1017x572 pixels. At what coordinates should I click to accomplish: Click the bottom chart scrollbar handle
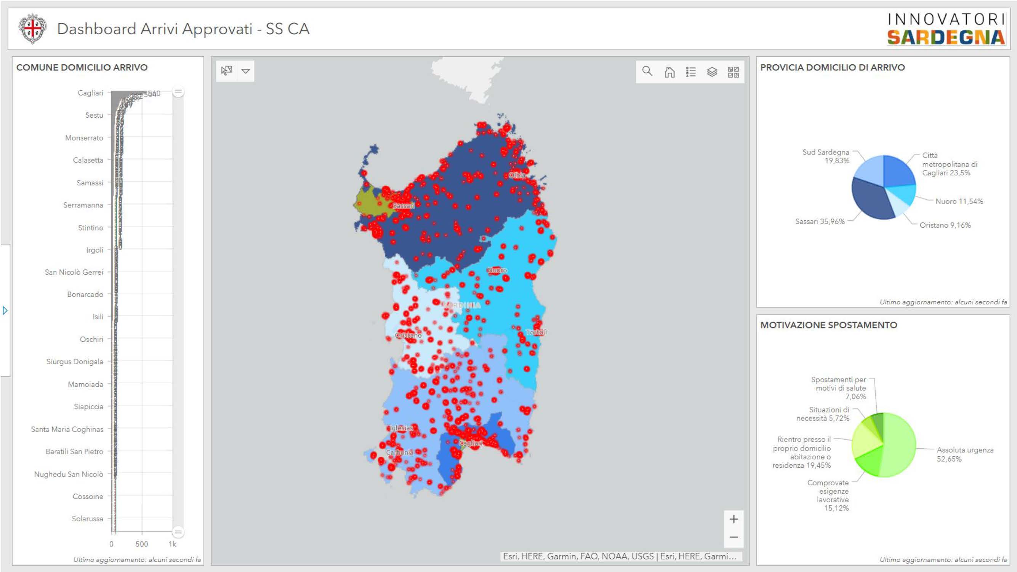pos(178,532)
